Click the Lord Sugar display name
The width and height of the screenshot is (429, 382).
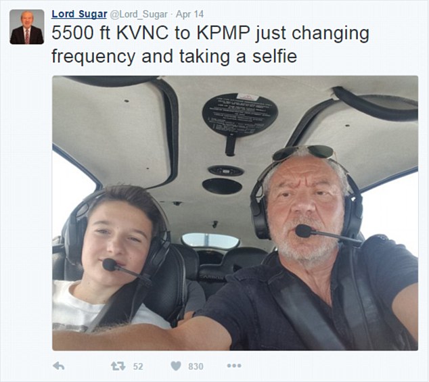(79, 14)
